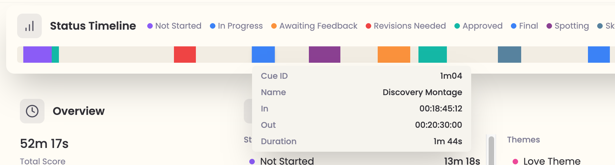The height and width of the screenshot is (165, 615).
Task: Toggle the Not Started legend item
Action: tap(174, 26)
